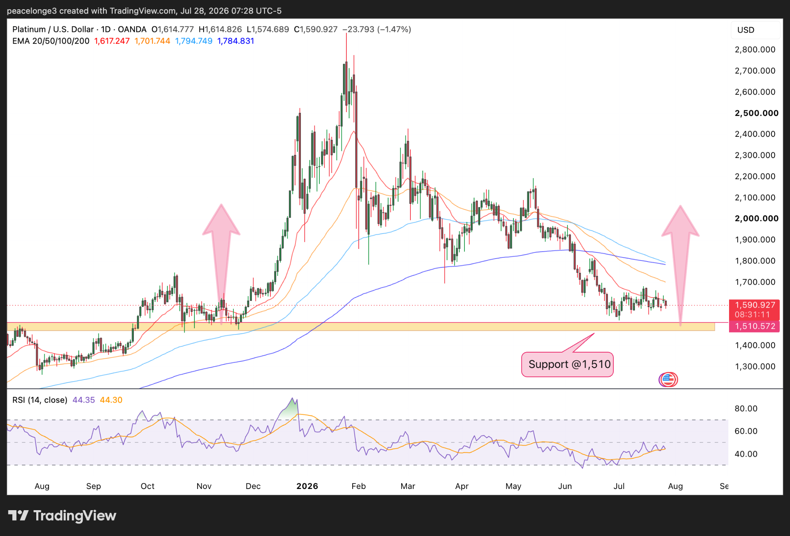
Task: Click the 'Feb' label on time axis
Action: (358, 486)
